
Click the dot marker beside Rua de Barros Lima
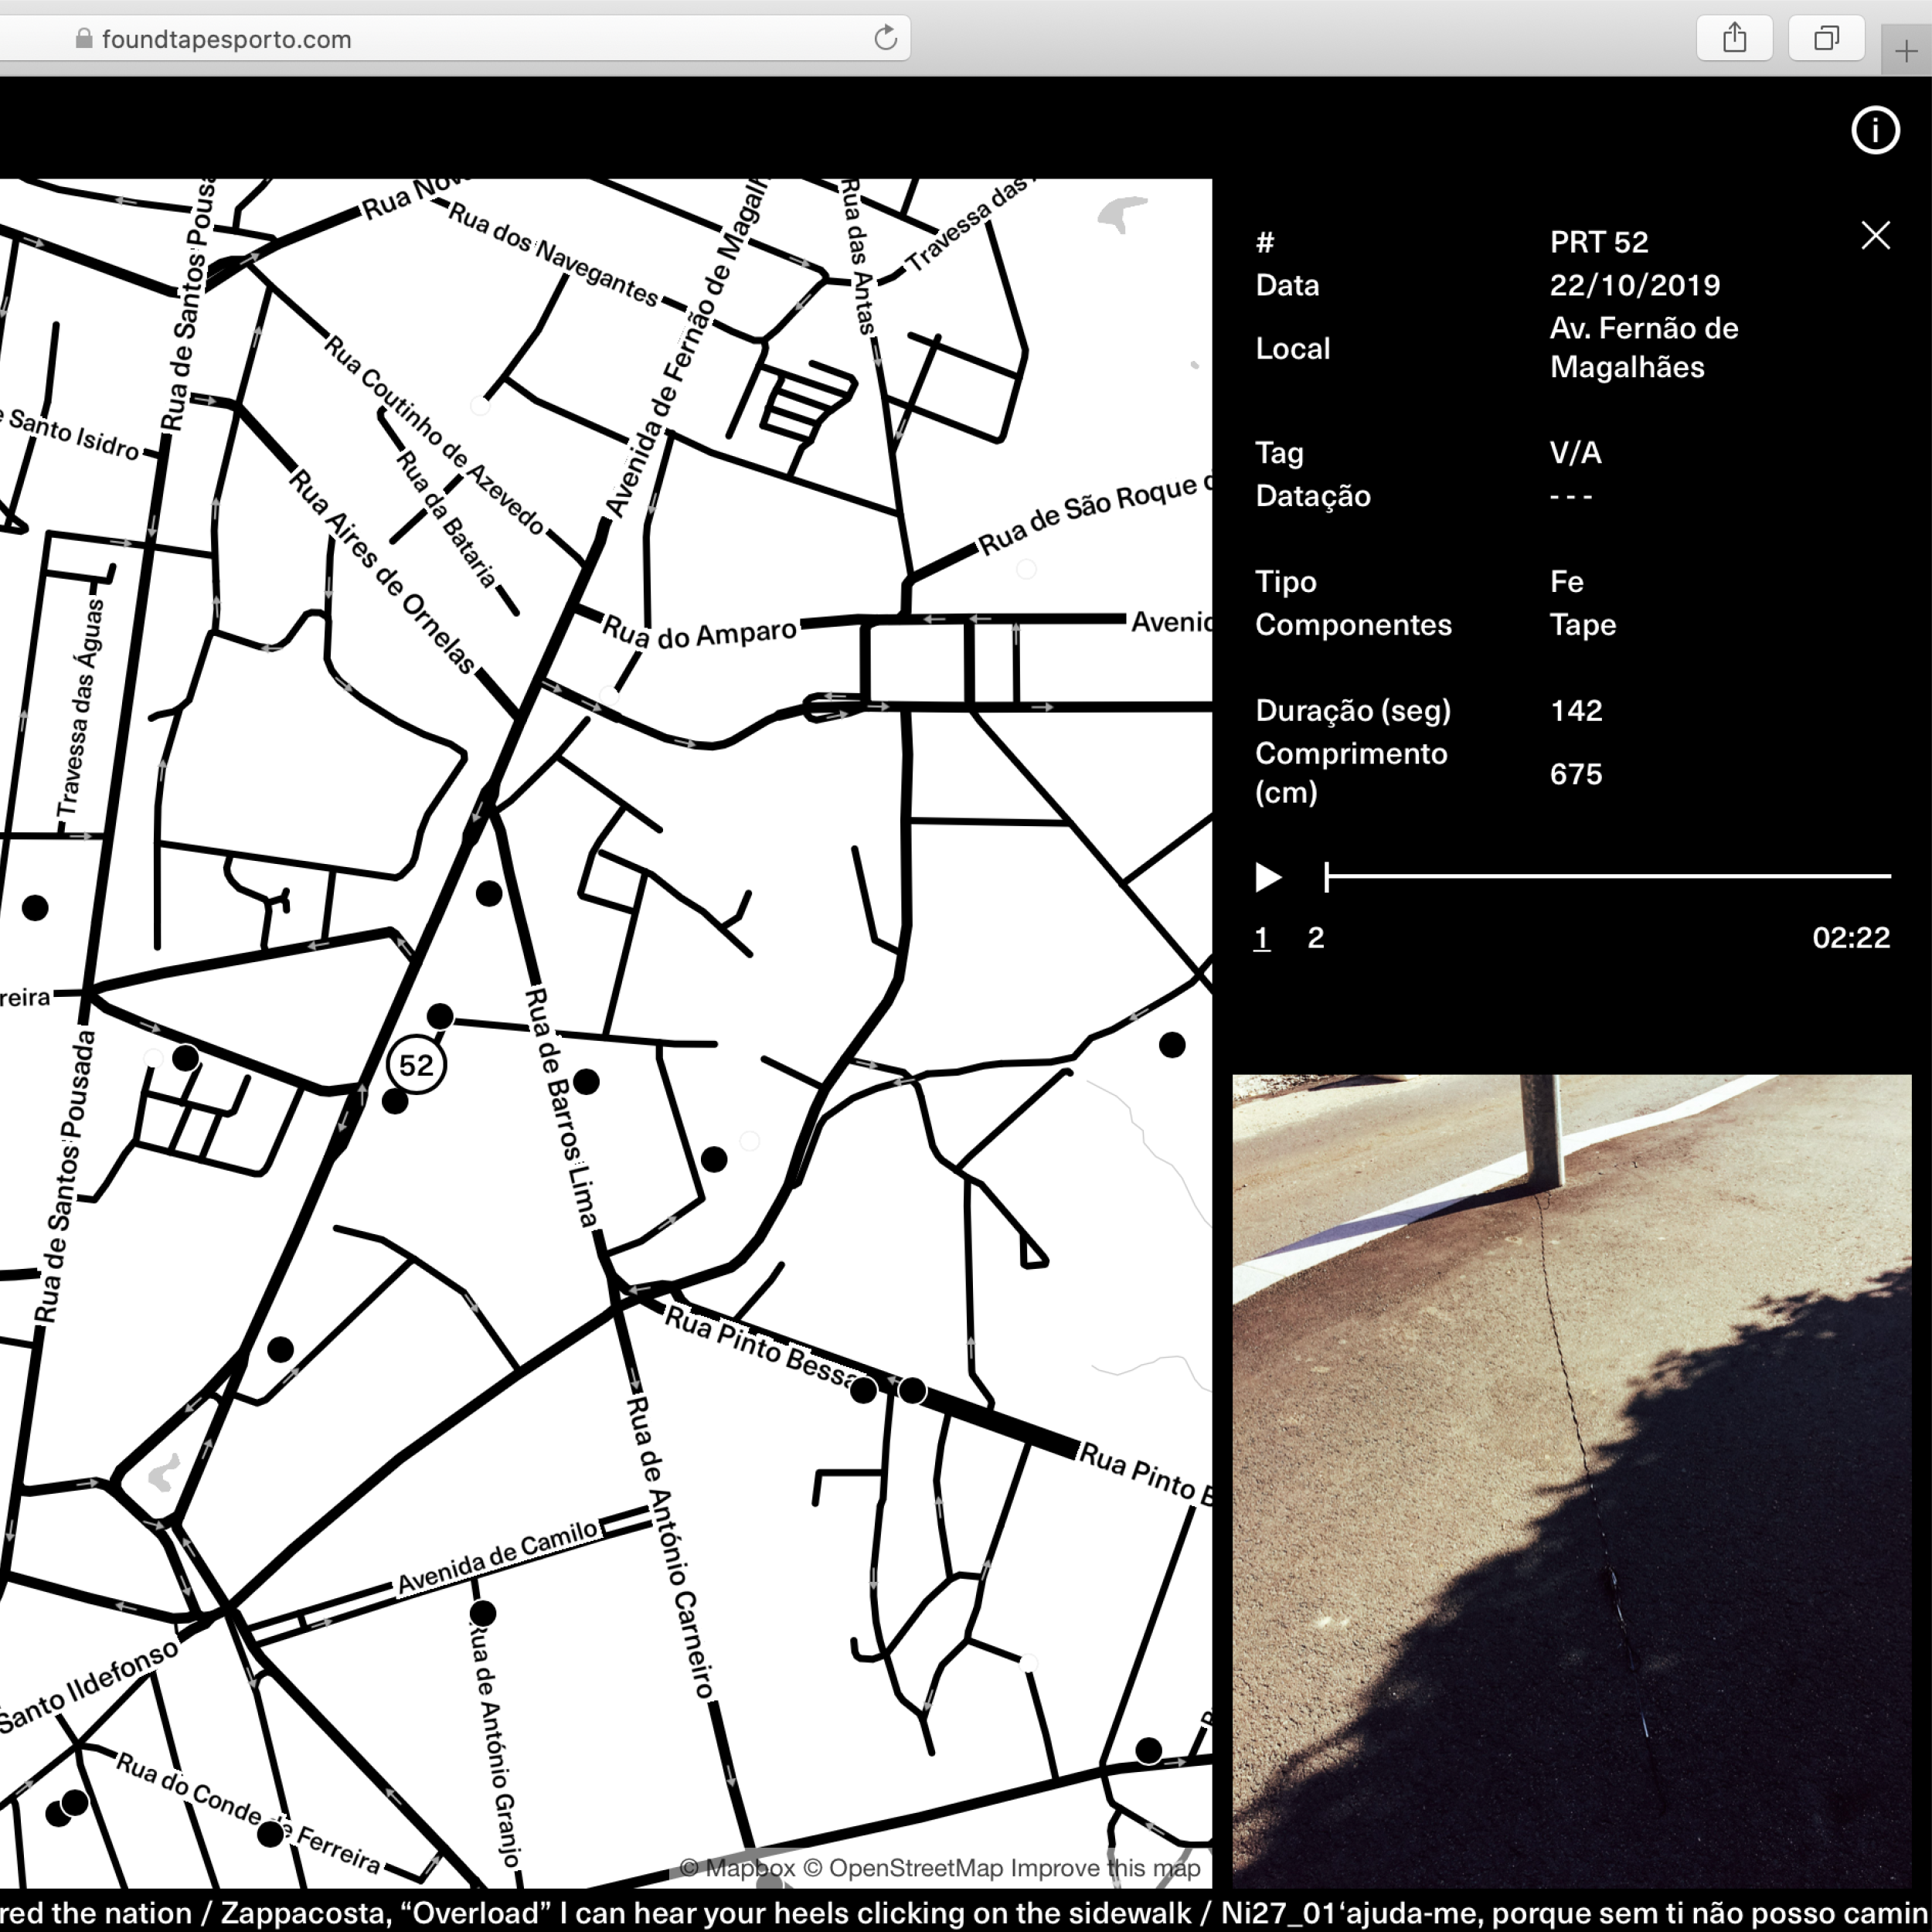(587, 1081)
